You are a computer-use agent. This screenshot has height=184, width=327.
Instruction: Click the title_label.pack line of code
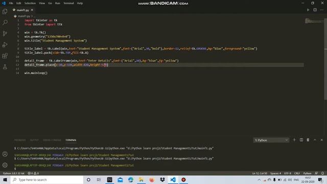56,53
